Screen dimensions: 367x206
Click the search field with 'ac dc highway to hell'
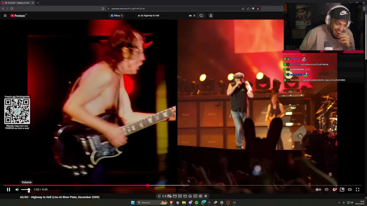162,16
